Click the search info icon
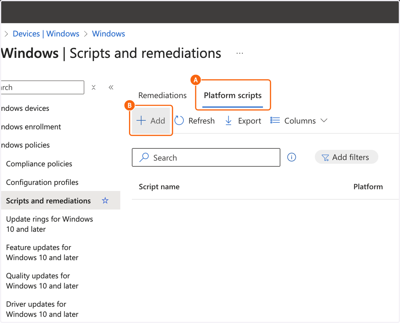400x323 pixels. (x=292, y=157)
